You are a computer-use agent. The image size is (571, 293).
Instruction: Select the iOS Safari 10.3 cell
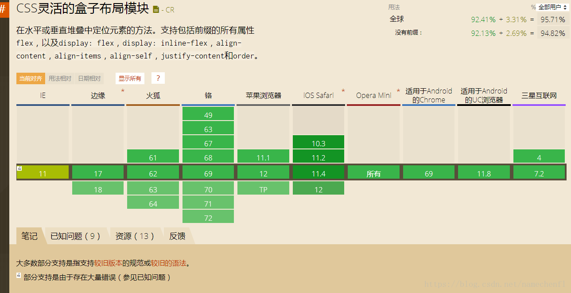[x=319, y=142]
